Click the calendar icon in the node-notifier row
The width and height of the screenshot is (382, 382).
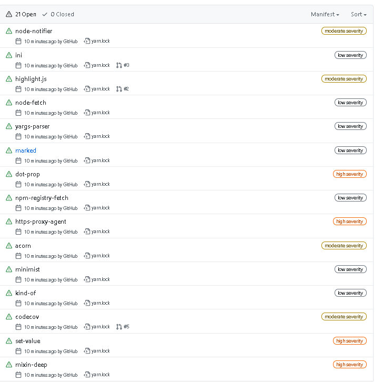(18, 41)
